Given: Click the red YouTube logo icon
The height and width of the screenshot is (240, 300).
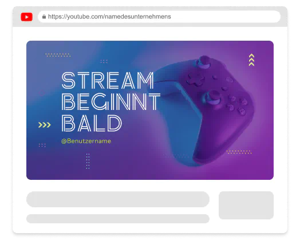Looking at the screenshot, I should click(26, 17).
